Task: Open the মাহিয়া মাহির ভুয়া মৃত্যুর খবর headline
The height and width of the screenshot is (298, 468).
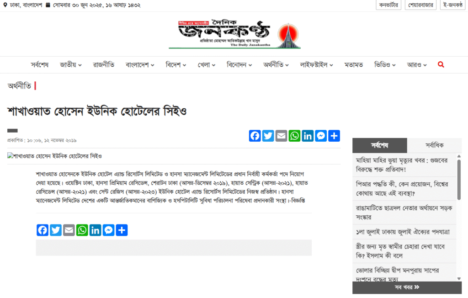Action: pyautogui.click(x=402, y=165)
